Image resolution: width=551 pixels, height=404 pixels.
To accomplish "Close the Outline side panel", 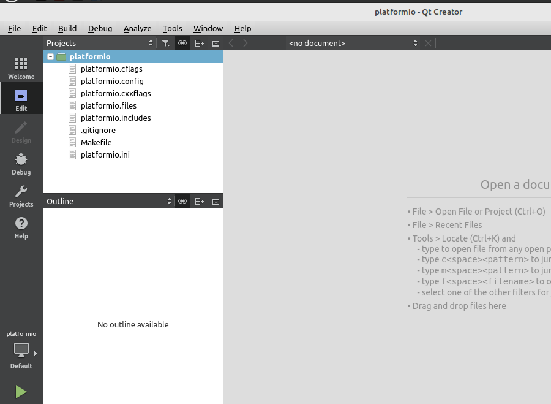I will pos(216,202).
